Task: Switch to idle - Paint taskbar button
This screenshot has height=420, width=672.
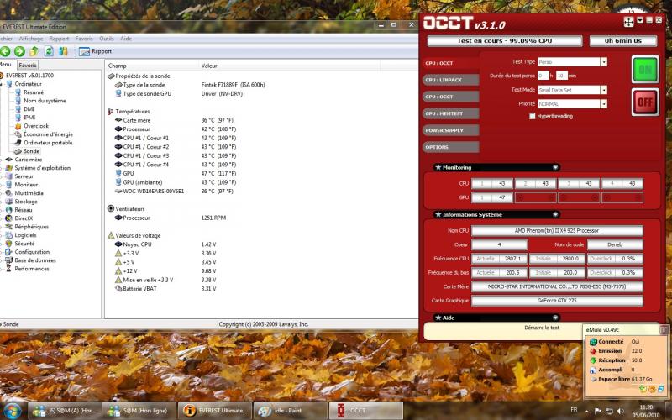Action: [290, 411]
